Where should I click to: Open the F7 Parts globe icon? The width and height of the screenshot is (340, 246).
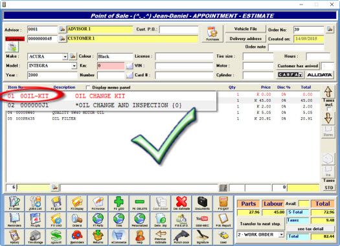(x=98, y=220)
